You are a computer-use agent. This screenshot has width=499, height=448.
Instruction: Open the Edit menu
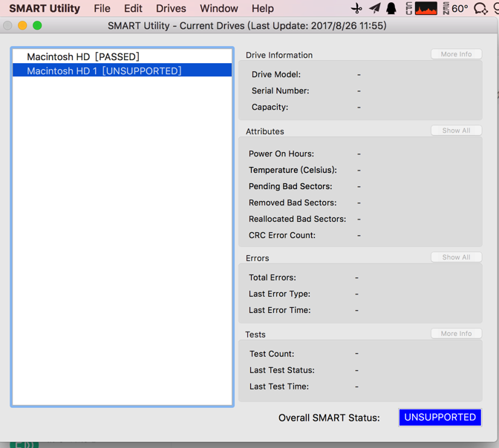(133, 8)
